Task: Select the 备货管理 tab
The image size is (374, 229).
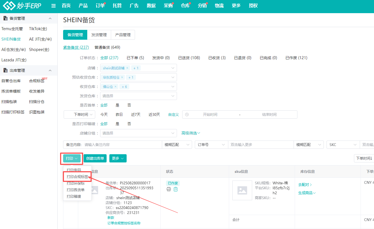Action: tap(75, 35)
